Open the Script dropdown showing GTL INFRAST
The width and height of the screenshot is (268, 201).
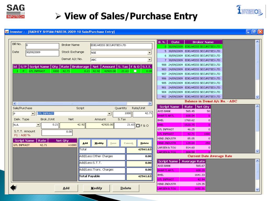[109, 114]
